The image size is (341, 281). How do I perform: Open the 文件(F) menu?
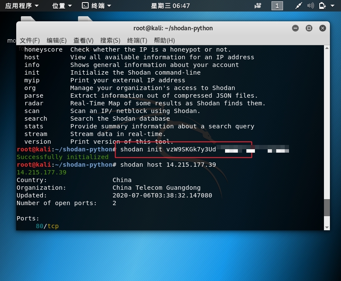(x=30, y=41)
